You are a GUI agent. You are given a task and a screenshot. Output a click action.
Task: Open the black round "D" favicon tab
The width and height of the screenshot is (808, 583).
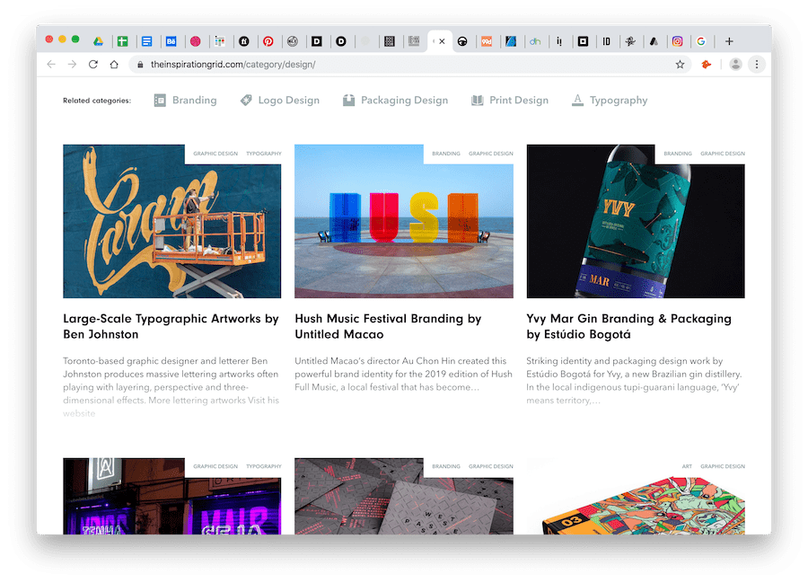[x=340, y=41]
